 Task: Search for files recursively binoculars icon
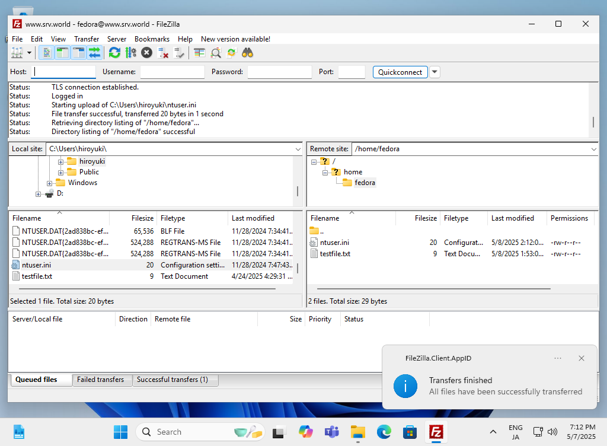point(247,53)
